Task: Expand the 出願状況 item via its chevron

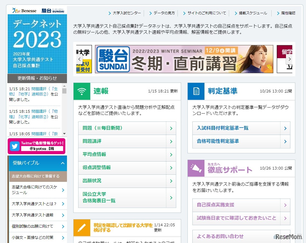Action: pos(172,181)
